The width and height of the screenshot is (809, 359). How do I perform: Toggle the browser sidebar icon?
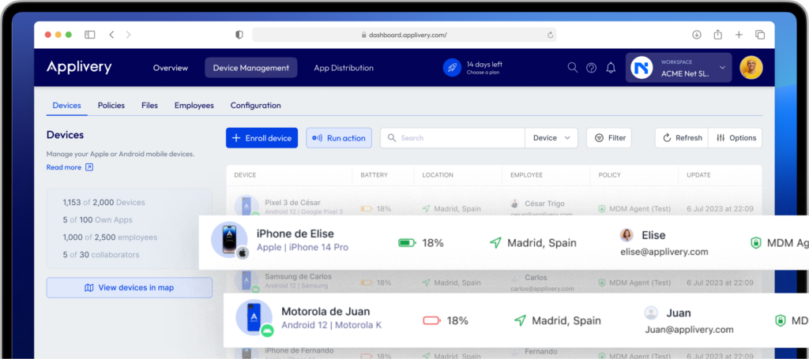point(90,35)
